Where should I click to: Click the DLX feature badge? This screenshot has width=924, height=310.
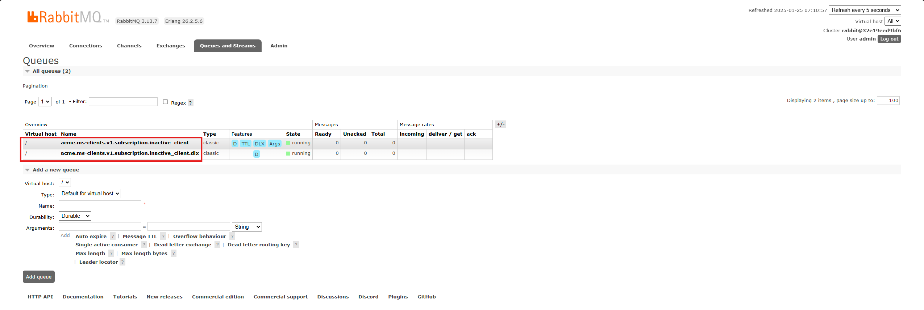tap(259, 144)
